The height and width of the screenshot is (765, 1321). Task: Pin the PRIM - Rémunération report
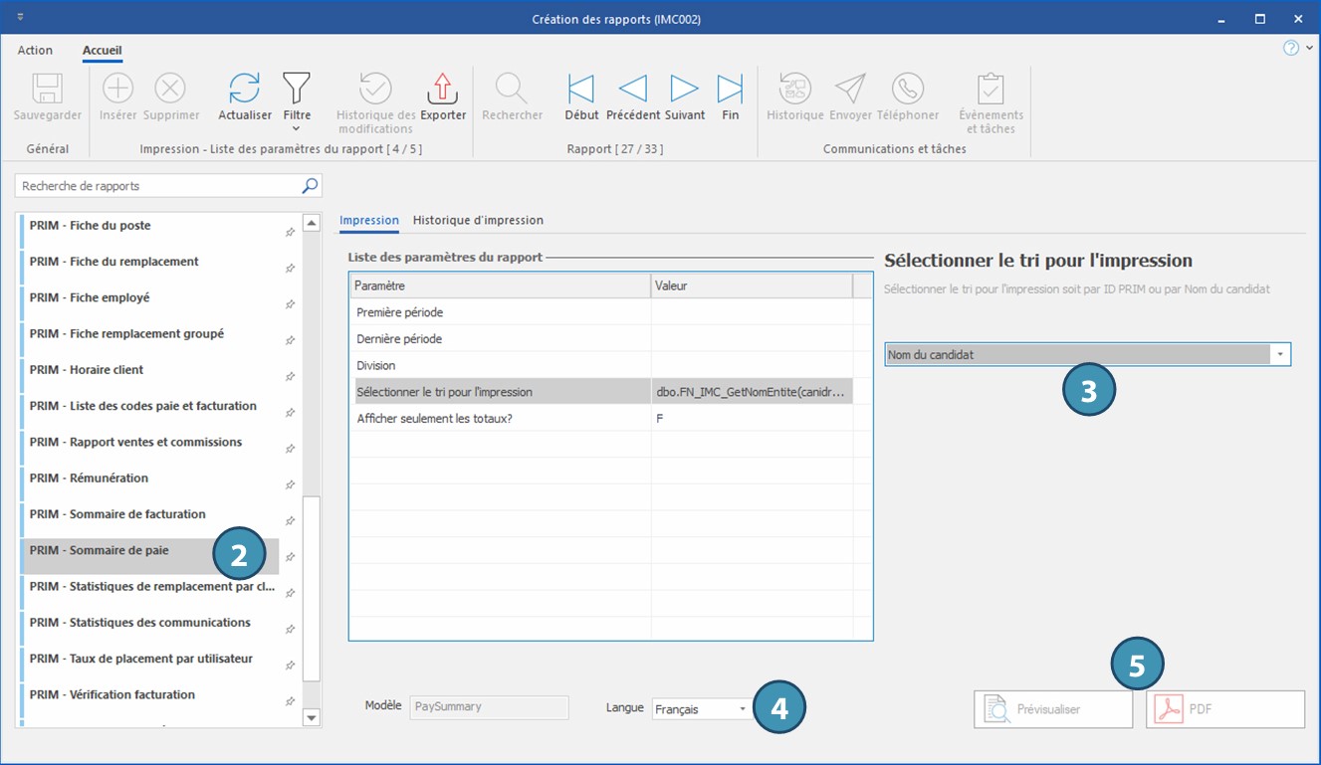click(x=290, y=484)
